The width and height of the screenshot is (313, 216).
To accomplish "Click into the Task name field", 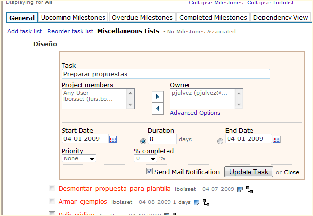I will 166,74.
